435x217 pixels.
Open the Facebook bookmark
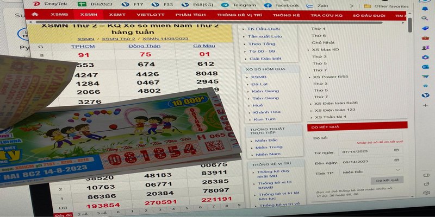[283, 5]
